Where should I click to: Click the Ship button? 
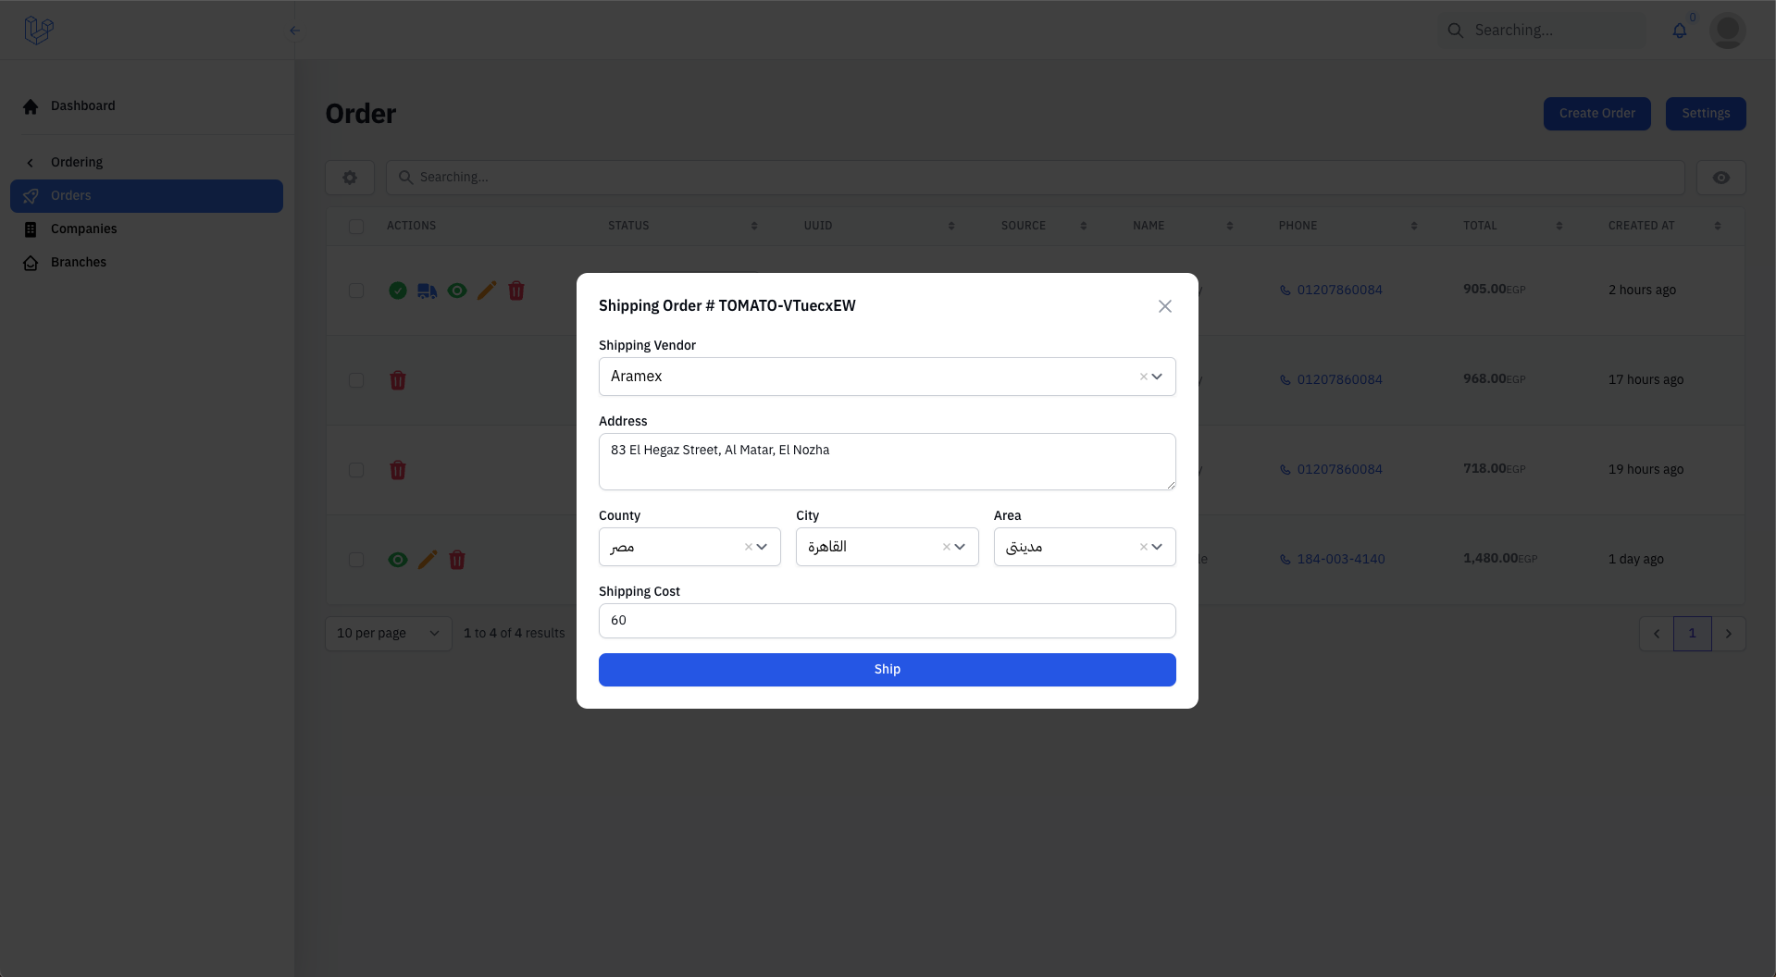coord(887,670)
